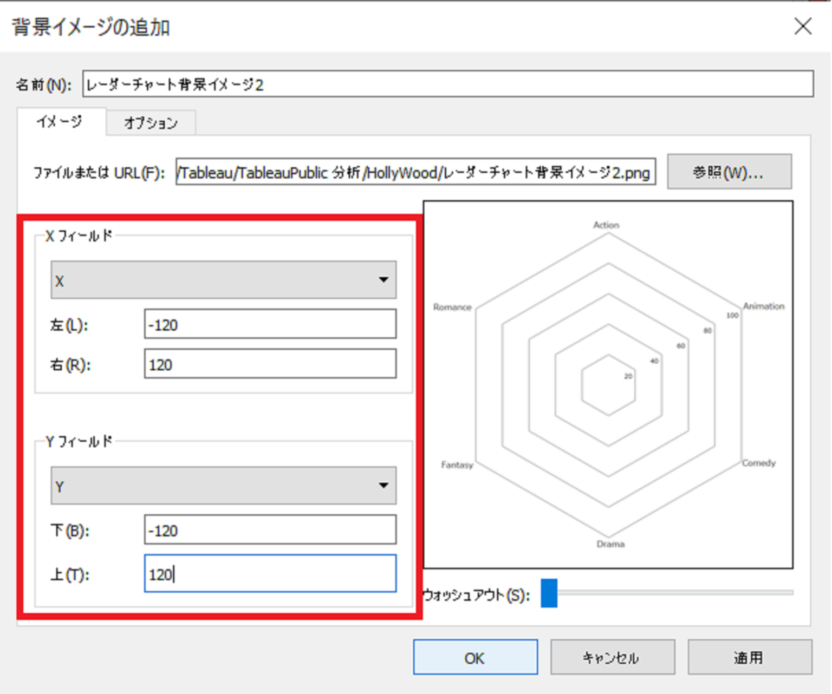Open the X フィールド combo box
Image resolution: width=832 pixels, height=694 pixels.
tap(222, 280)
